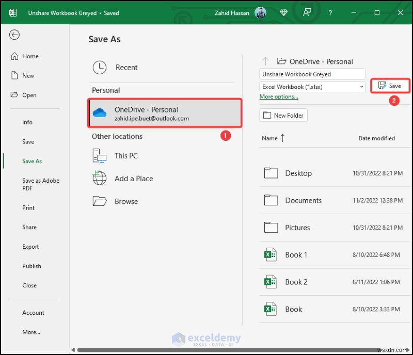Click the Home house icon
413x355 pixels.
(x=14, y=56)
